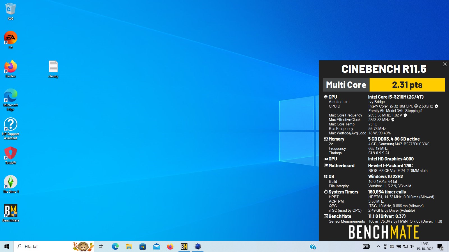Click the Ivy Bridge architecture value
The width and height of the screenshot is (449, 252).
click(377, 102)
